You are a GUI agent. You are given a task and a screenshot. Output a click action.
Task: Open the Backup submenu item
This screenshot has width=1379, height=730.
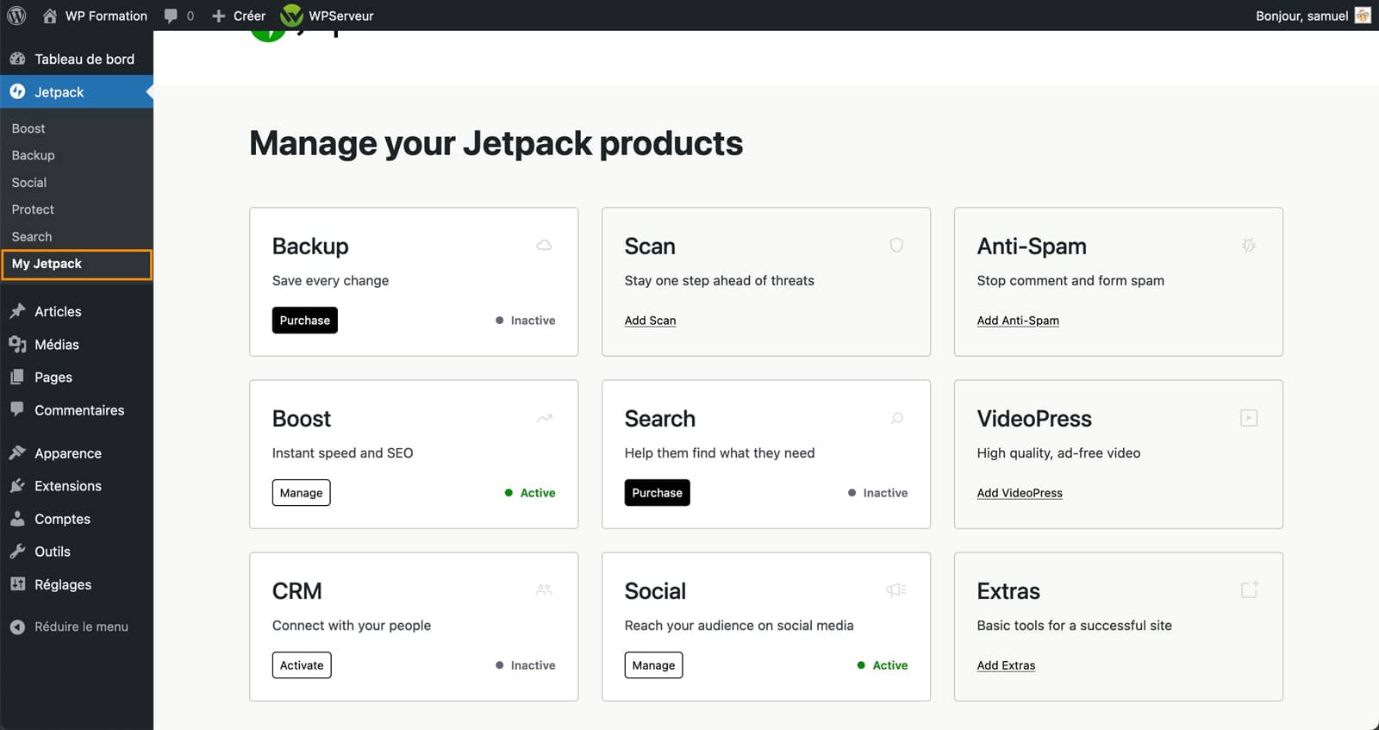(x=33, y=155)
